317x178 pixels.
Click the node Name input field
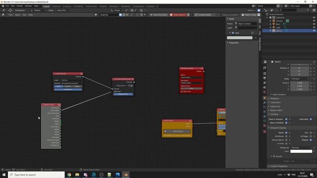pos(246,24)
